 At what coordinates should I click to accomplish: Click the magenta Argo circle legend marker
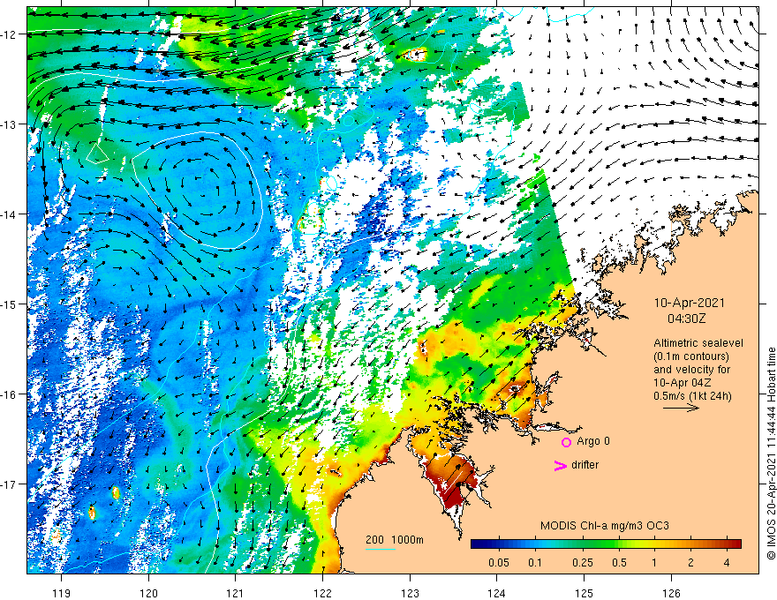[x=566, y=442]
